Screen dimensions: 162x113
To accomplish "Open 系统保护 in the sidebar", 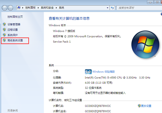I will [x=12, y=35].
